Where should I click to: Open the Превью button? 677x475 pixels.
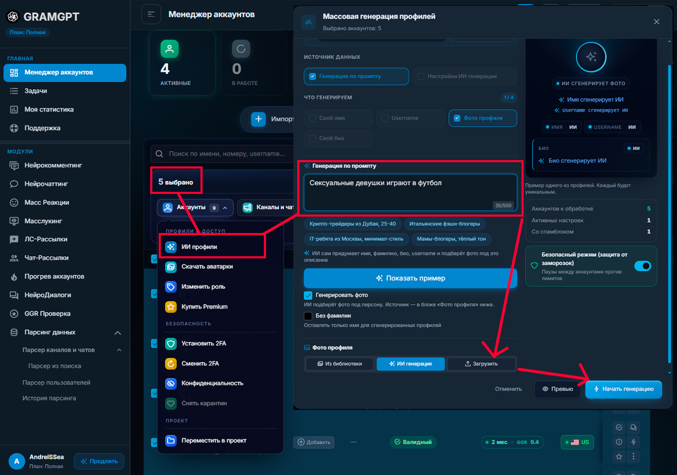click(x=557, y=389)
